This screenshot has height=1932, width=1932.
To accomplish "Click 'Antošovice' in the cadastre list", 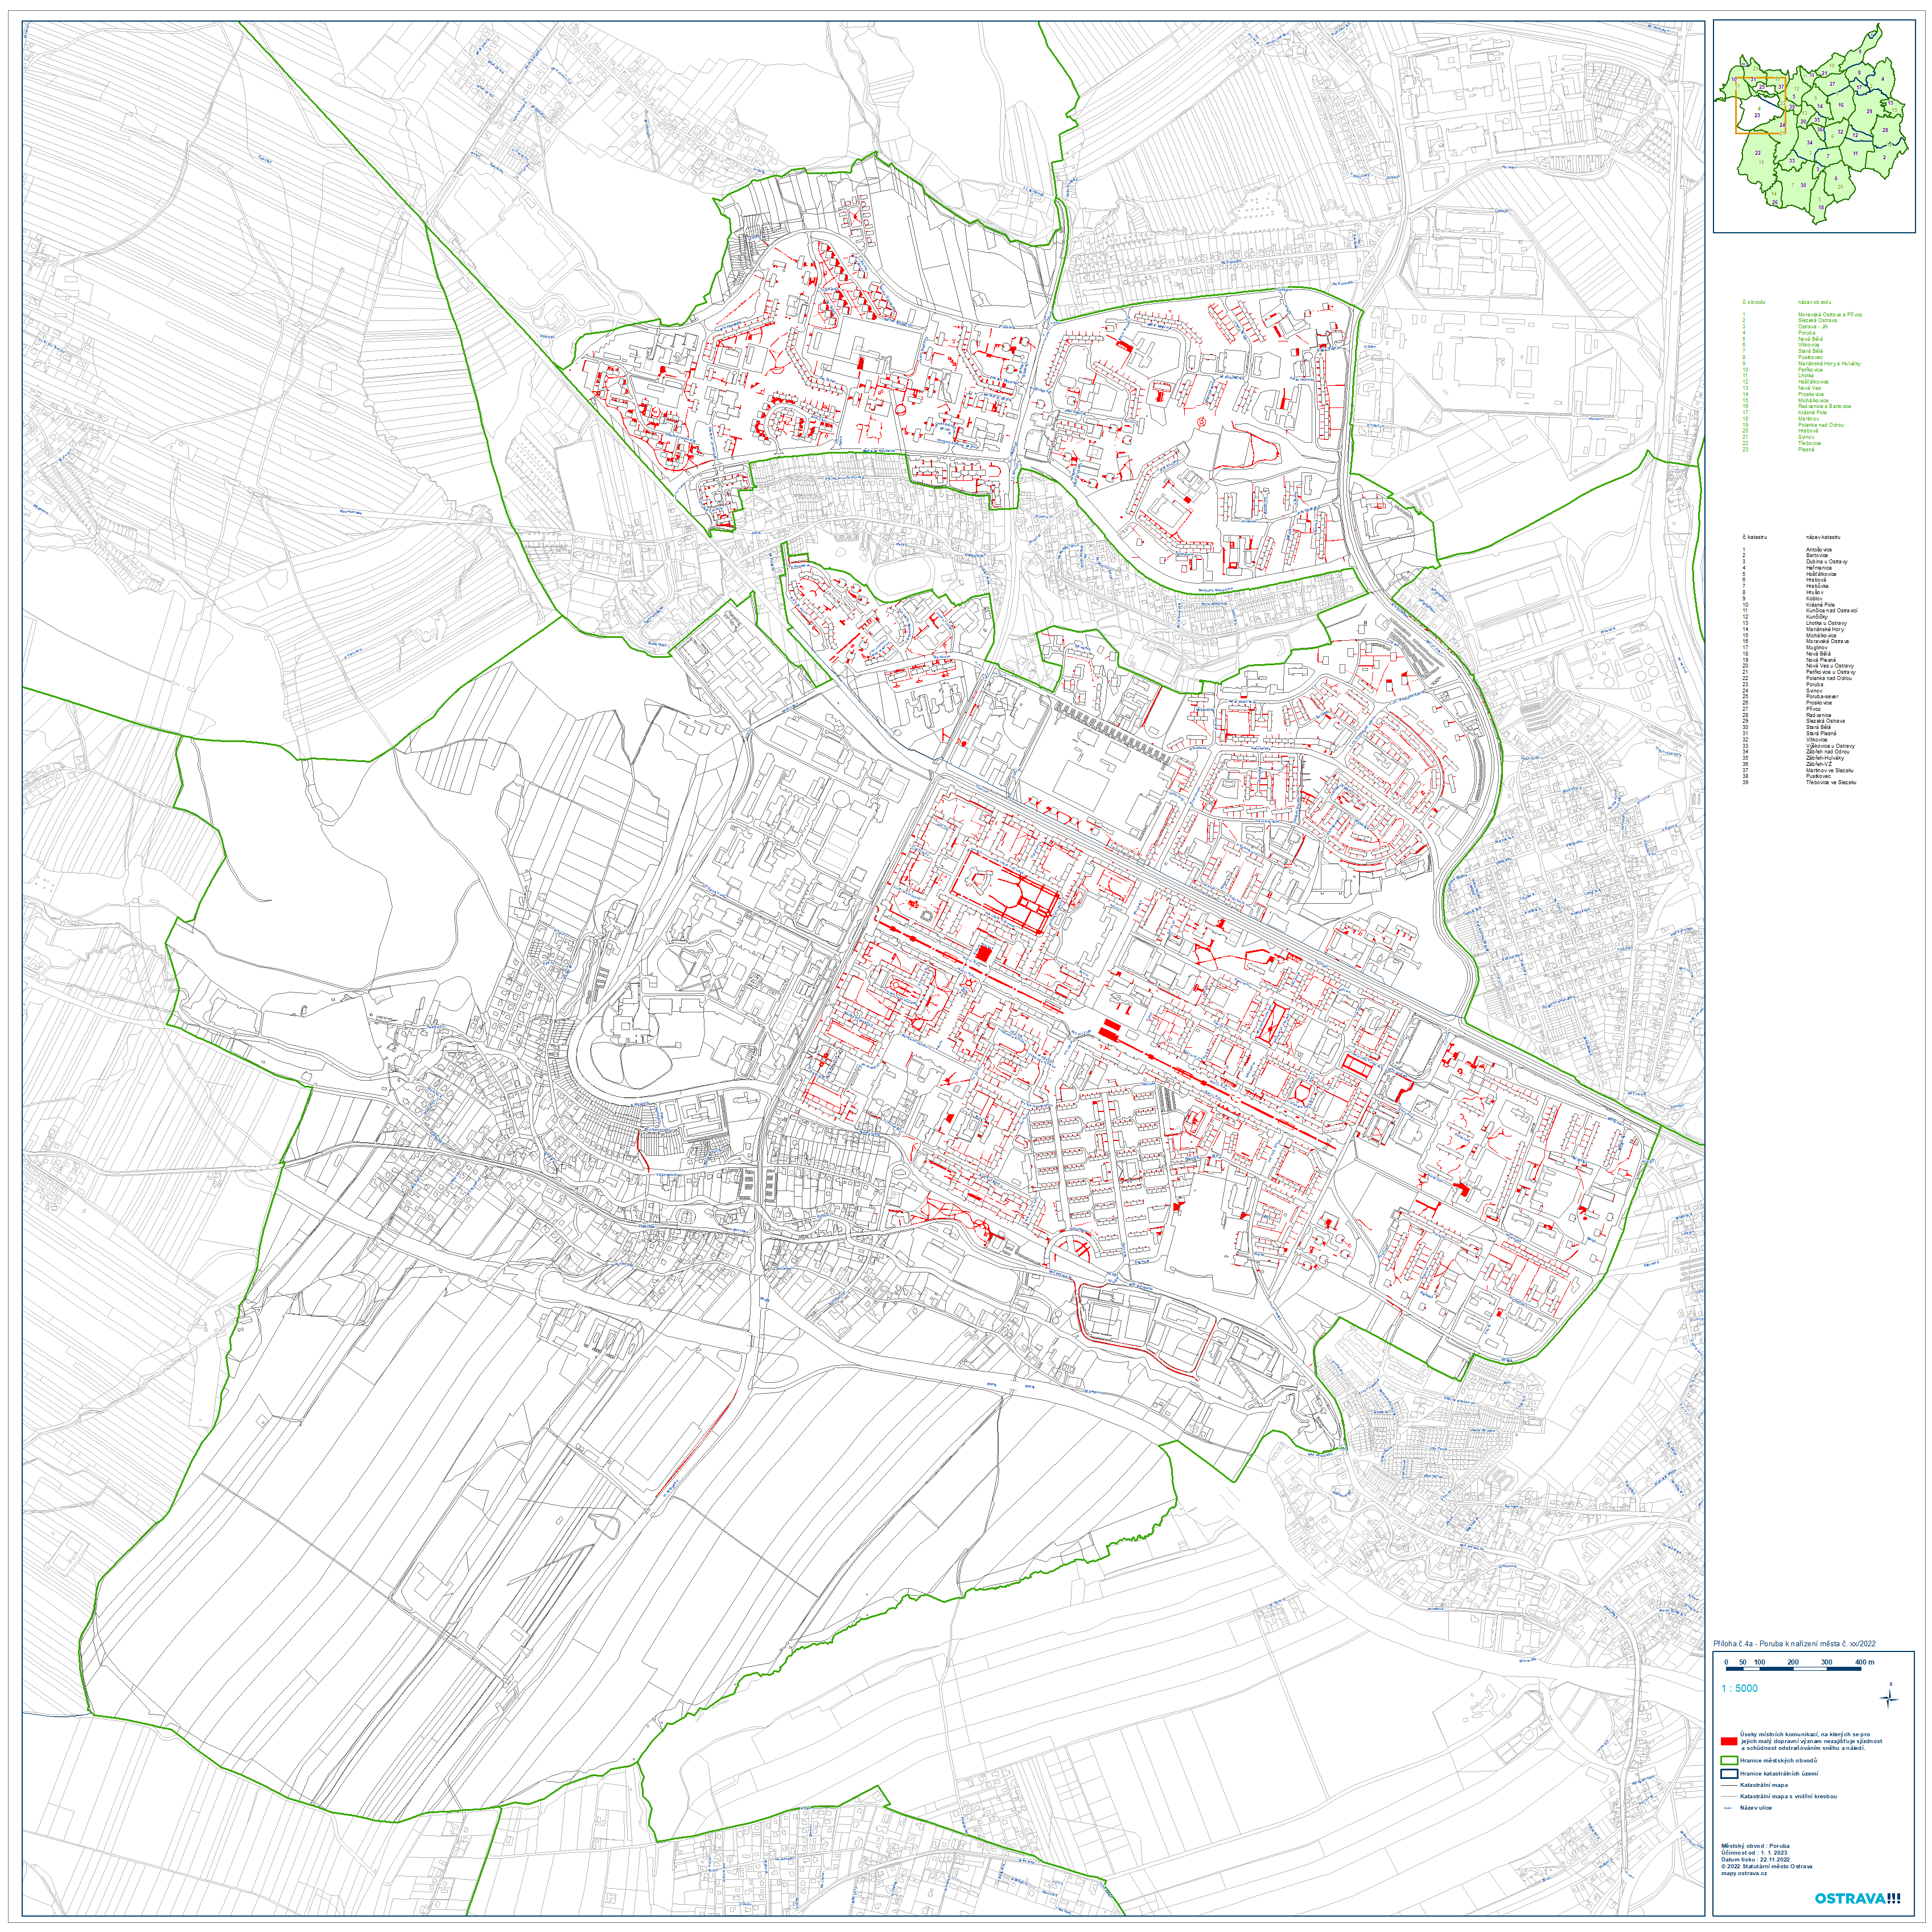I will (x=1819, y=550).
